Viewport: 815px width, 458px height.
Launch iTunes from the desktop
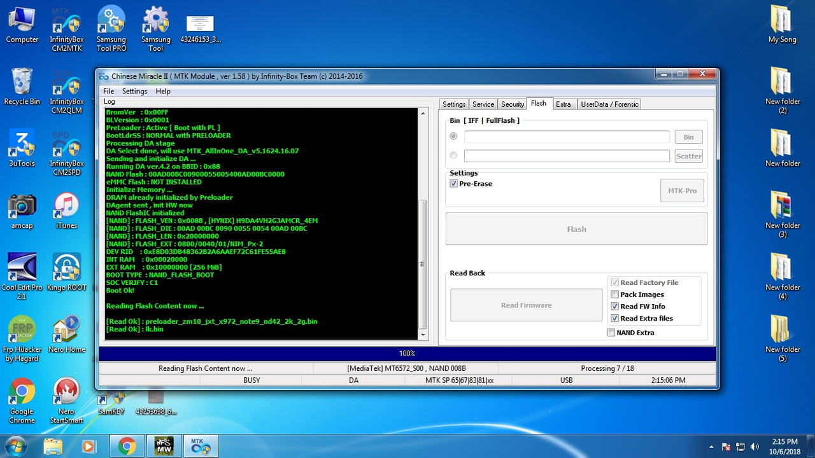[x=66, y=211]
